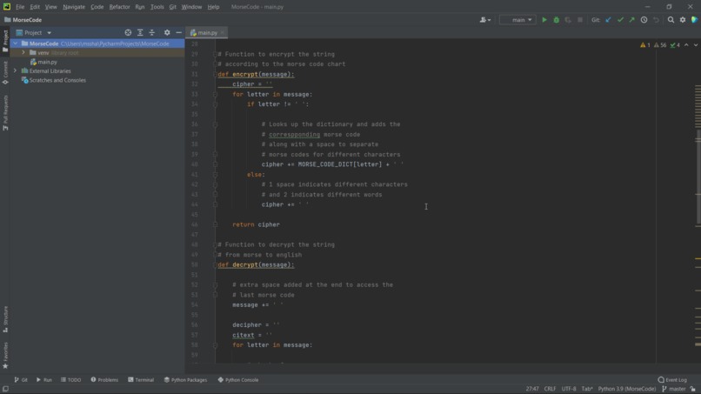Viewport: 701px width, 394px height.
Task: Commit changes with the green checkmark
Action: click(x=620, y=20)
